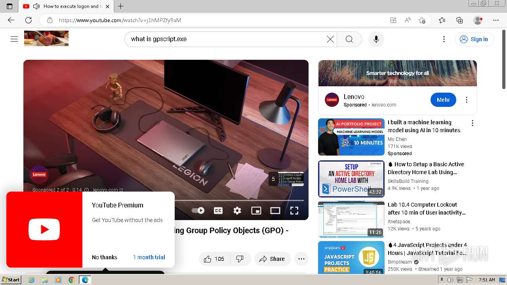Open the tab actions menu icon
507x285 pixels.
[x=10, y=6]
